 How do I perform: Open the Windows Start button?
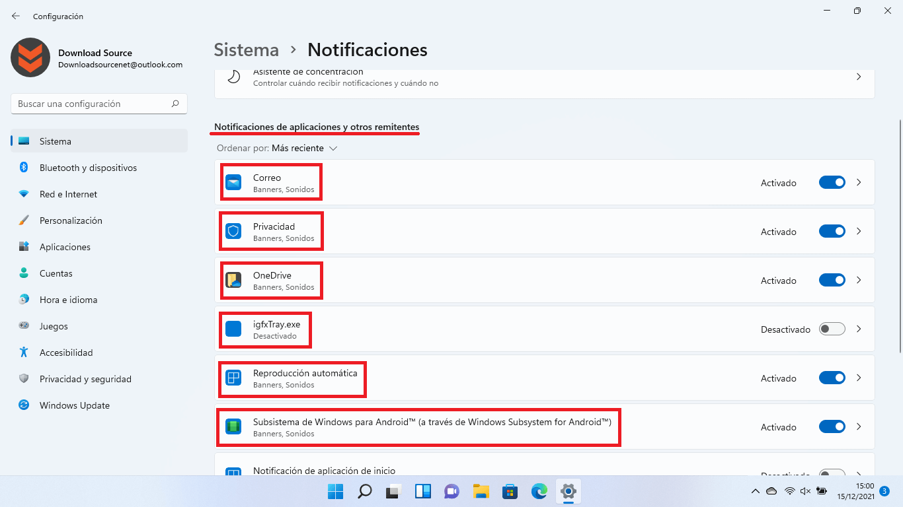(x=335, y=491)
